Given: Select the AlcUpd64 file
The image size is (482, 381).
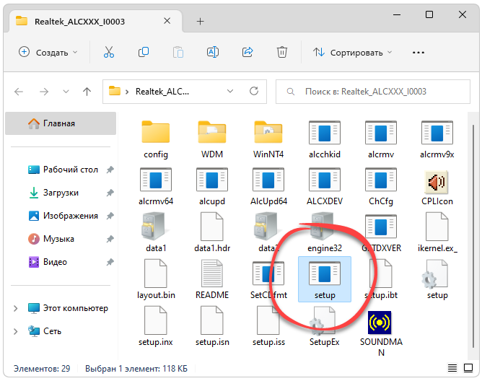Looking at the screenshot, I should tap(268, 186).
